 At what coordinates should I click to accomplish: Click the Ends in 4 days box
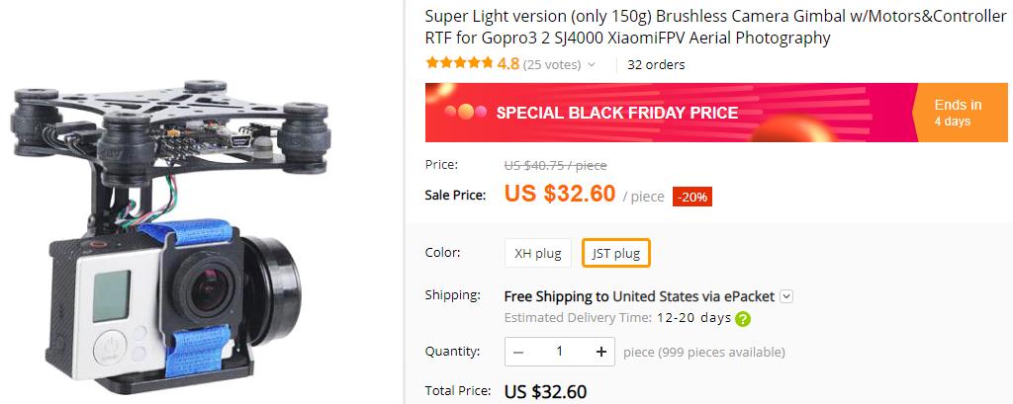coord(957,113)
